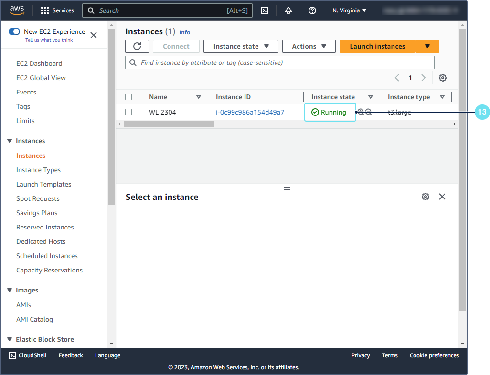This screenshot has width=490, height=375.
Task: Click the refresh instances button
Action: pos(137,46)
